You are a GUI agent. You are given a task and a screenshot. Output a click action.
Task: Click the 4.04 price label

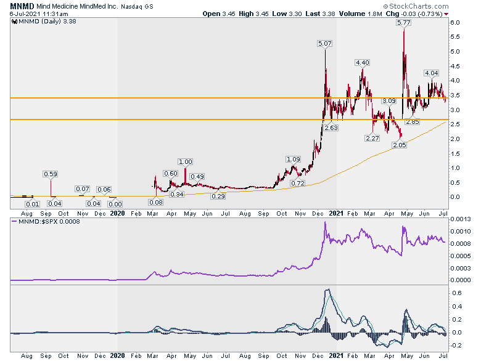click(x=431, y=73)
